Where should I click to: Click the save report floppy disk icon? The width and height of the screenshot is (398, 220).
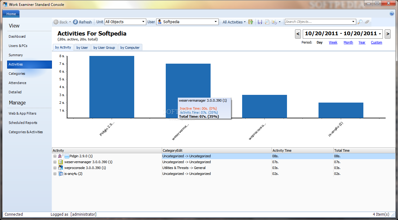click(x=260, y=22)
